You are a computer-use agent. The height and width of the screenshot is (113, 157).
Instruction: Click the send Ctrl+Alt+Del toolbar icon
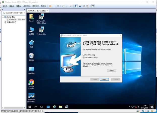(x=58, y=6)
